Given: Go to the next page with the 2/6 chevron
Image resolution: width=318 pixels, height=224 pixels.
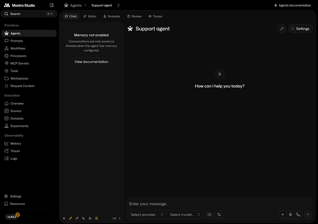Looking at the screenshot, I should point(120,218).
